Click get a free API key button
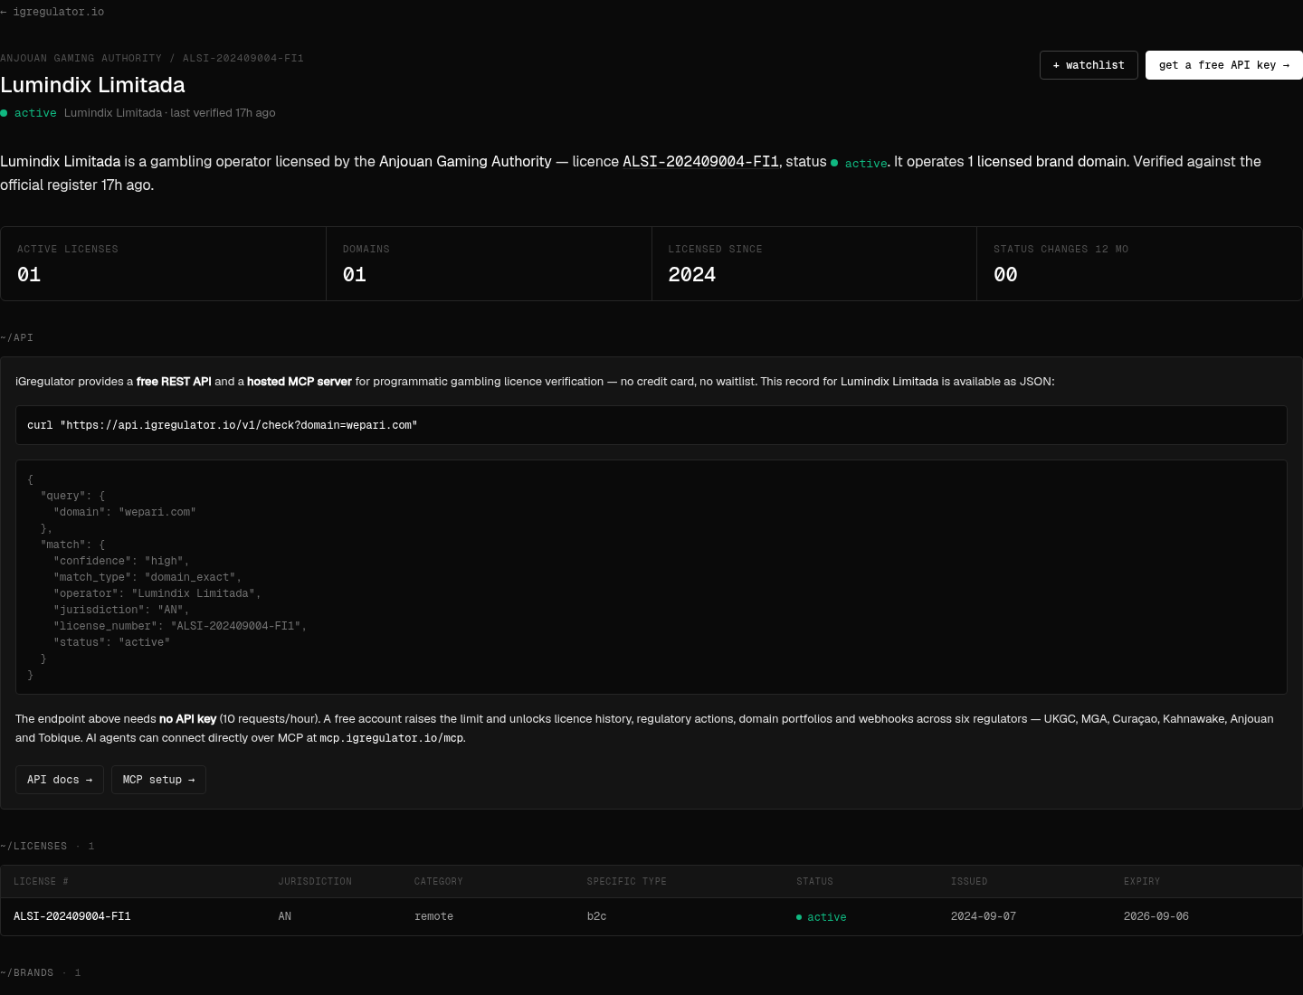 click(x=1224, y=65)
